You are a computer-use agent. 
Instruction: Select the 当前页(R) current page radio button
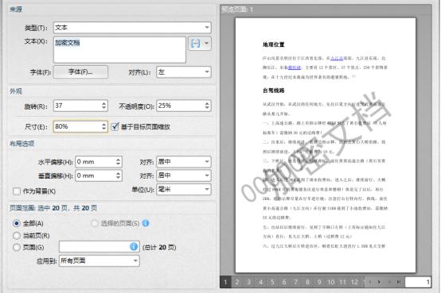(17, 236)
